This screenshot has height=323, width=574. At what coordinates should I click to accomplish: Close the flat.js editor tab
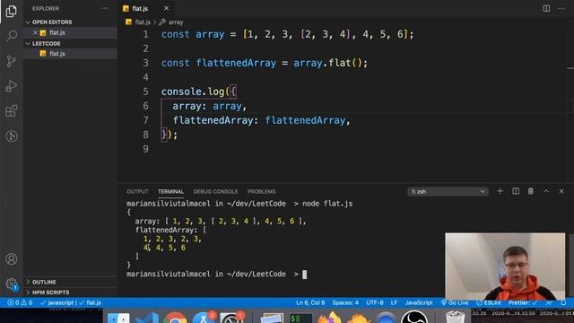click(166, 8)
